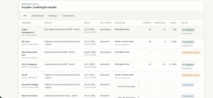Click the 8 cycles · 2 waiting heading
The height and width of the screenshot is (98, 213).
[x=39, y=7]
